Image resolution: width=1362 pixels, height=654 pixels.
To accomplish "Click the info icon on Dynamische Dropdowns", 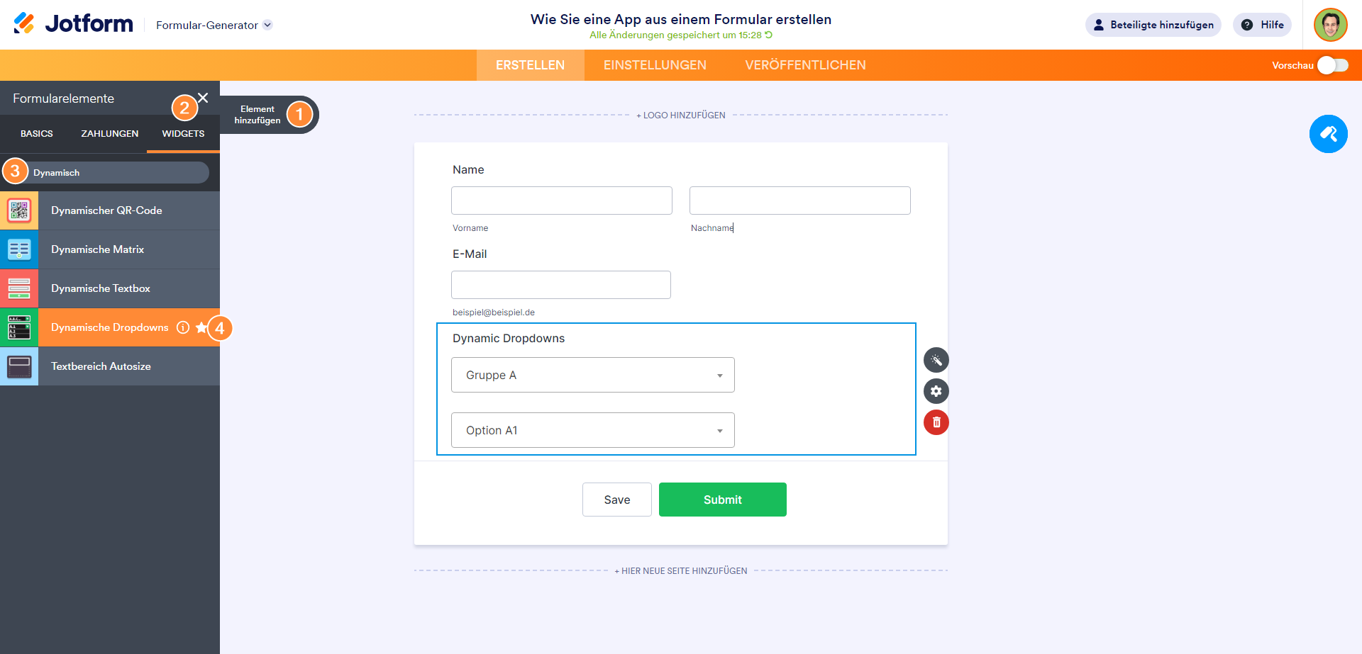I will pos(183,327).
